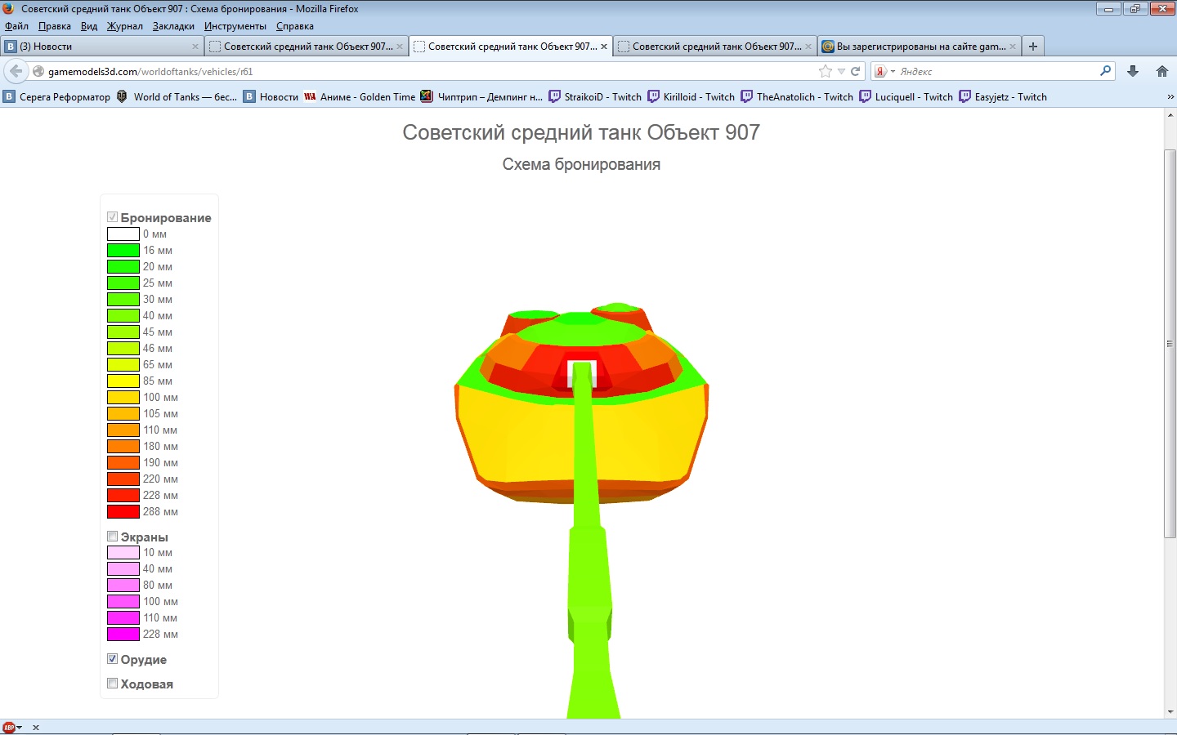Screen dimensions: 1177x735
Task: Click the 180 мм orange armor swatch
Action: tap(123, 446)
